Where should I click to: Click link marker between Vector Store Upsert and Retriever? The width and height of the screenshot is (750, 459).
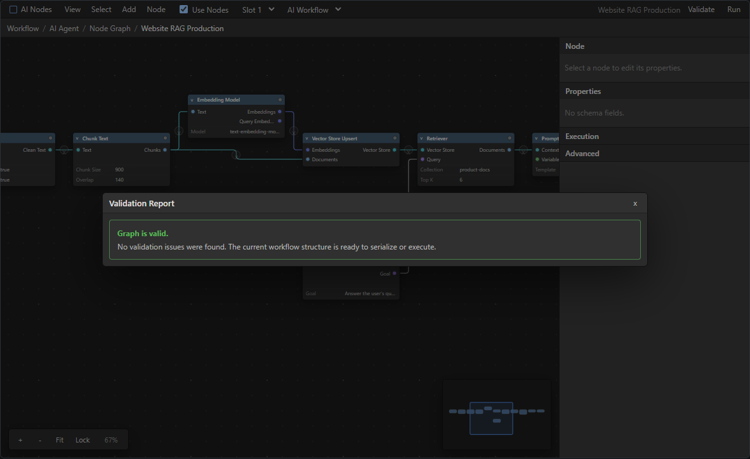click(409, 150)
